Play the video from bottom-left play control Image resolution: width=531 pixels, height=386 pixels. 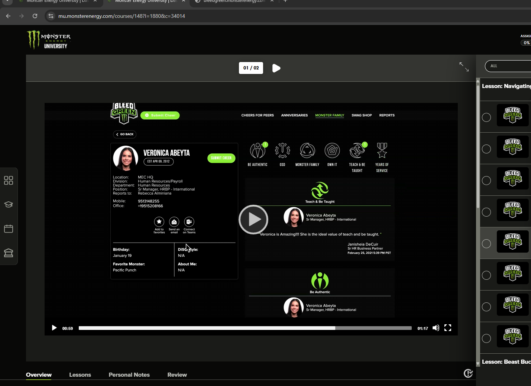(x=54, y=328)
